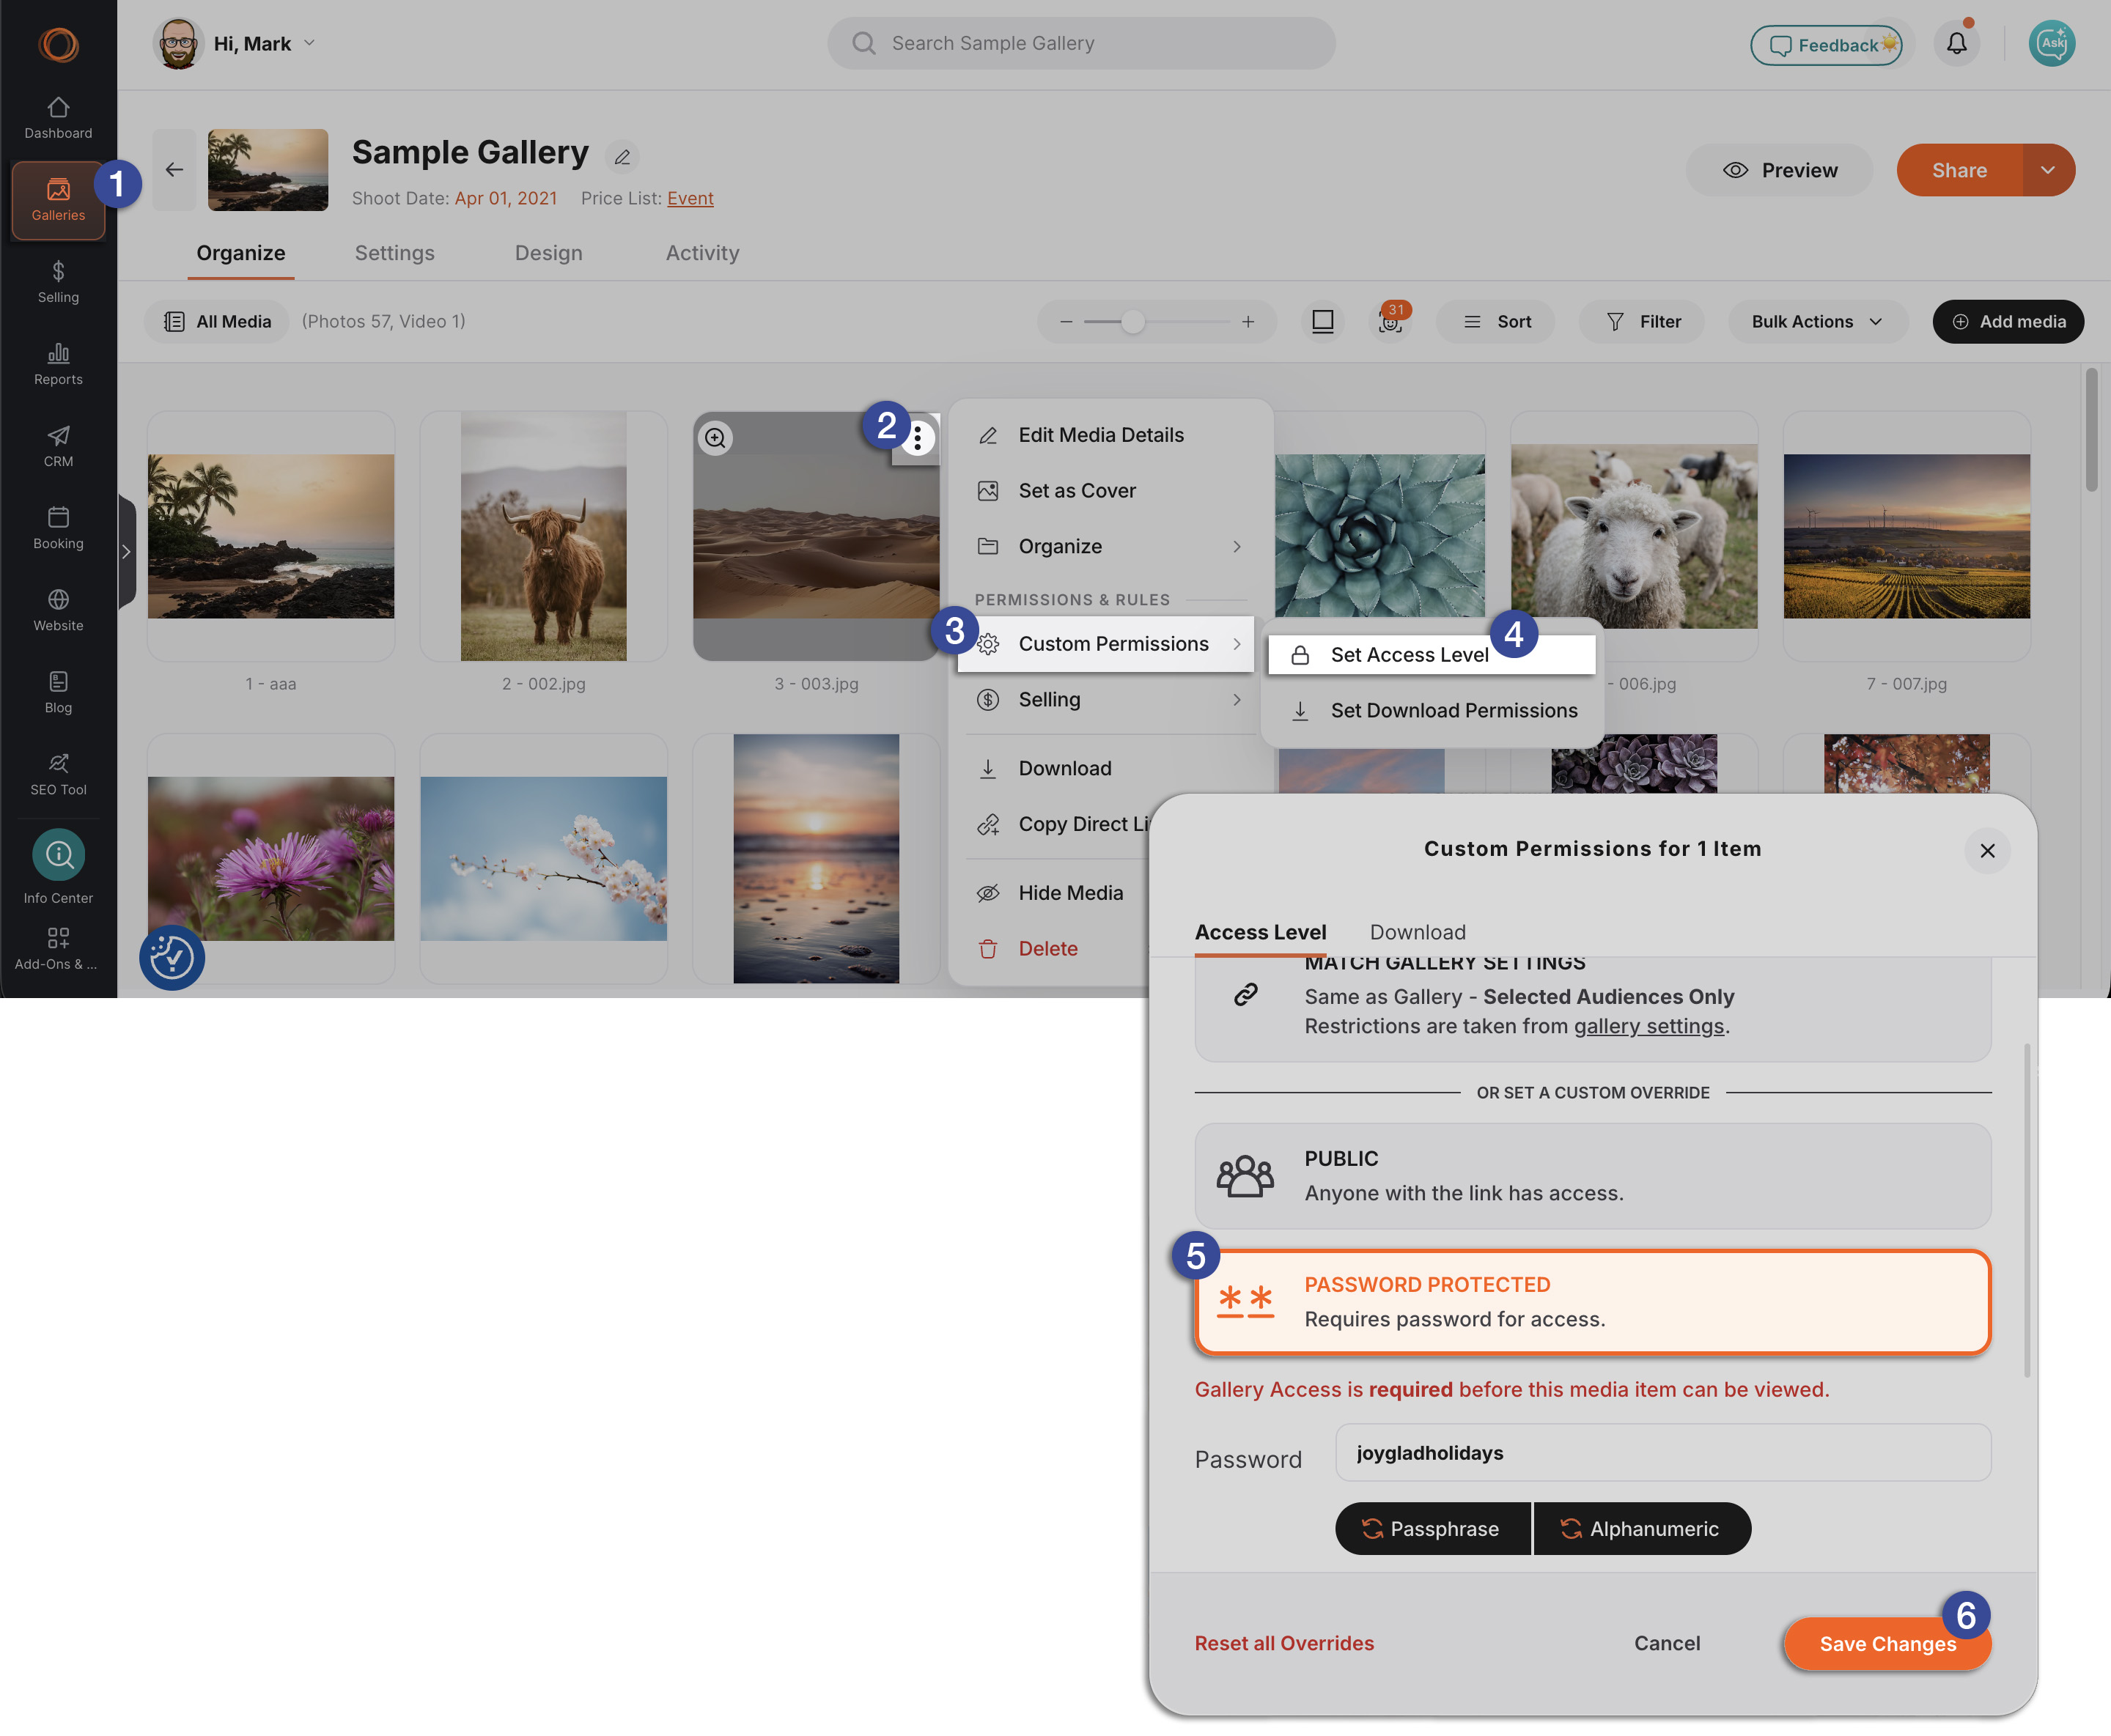Expand the Custom Permissions submenu
Viewport: 2111px width, 1736px height.
pyautogui.click(x=1106, y=644)
